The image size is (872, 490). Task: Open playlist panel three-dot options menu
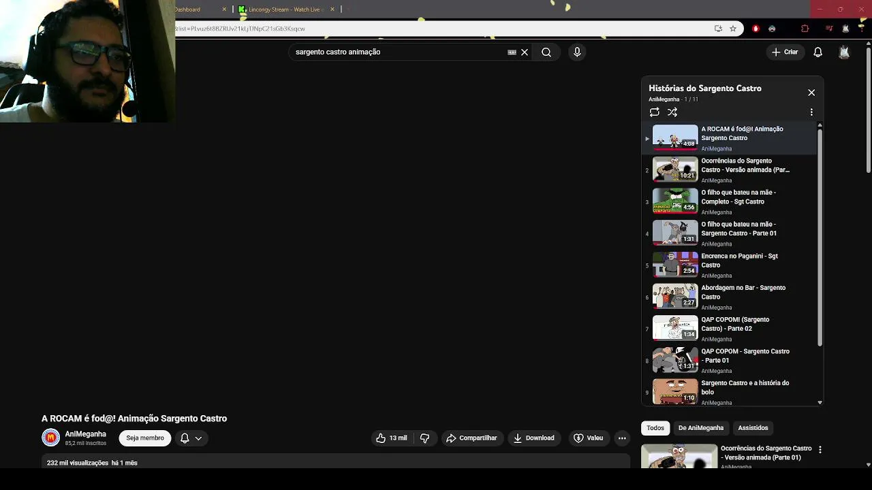coord(811,112)
